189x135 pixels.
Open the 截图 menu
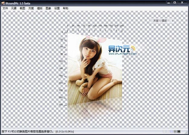[x=22, y=8]
